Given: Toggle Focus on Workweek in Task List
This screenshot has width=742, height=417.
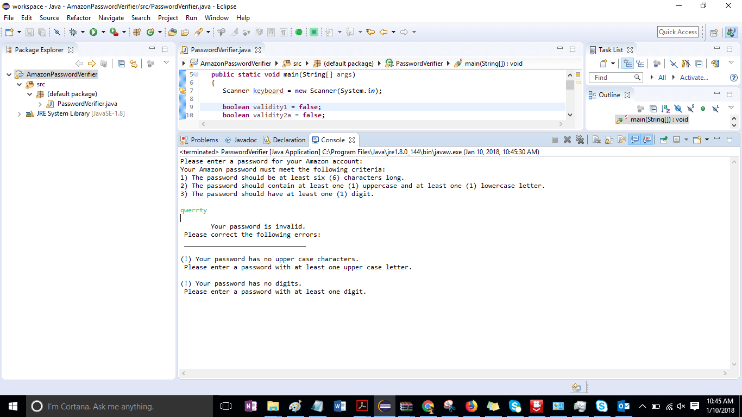Looking at the screenshot, I should [x=657, y=64].
